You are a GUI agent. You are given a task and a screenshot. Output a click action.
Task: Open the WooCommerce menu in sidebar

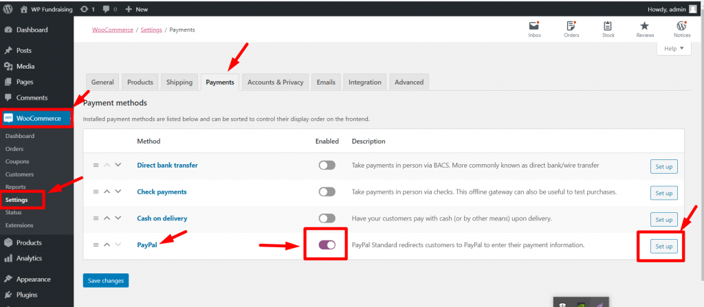pos(36,119)
